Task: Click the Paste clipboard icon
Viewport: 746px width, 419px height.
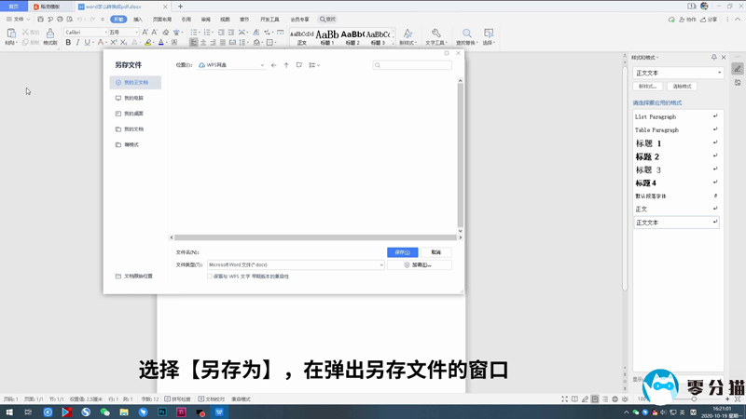Action: (x=11, y=33)
